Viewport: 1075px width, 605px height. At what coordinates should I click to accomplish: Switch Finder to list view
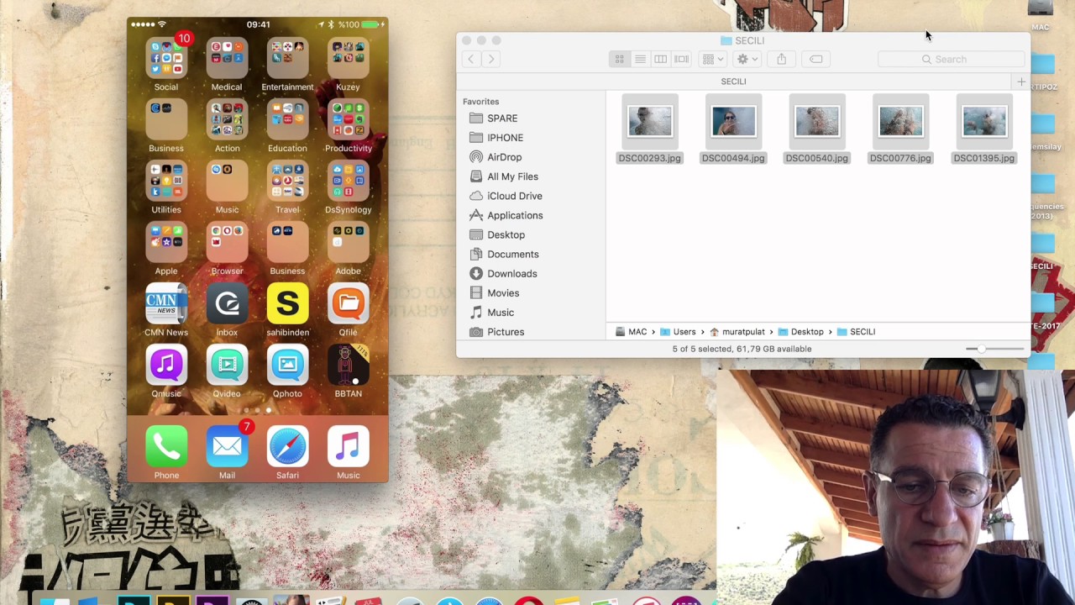[x=640, y=59]
